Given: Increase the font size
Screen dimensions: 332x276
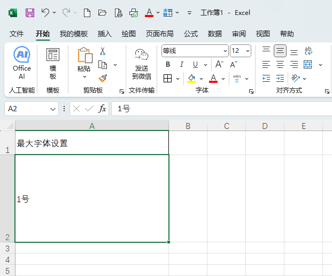Looking at the screenshot, I should click(219, 64).
